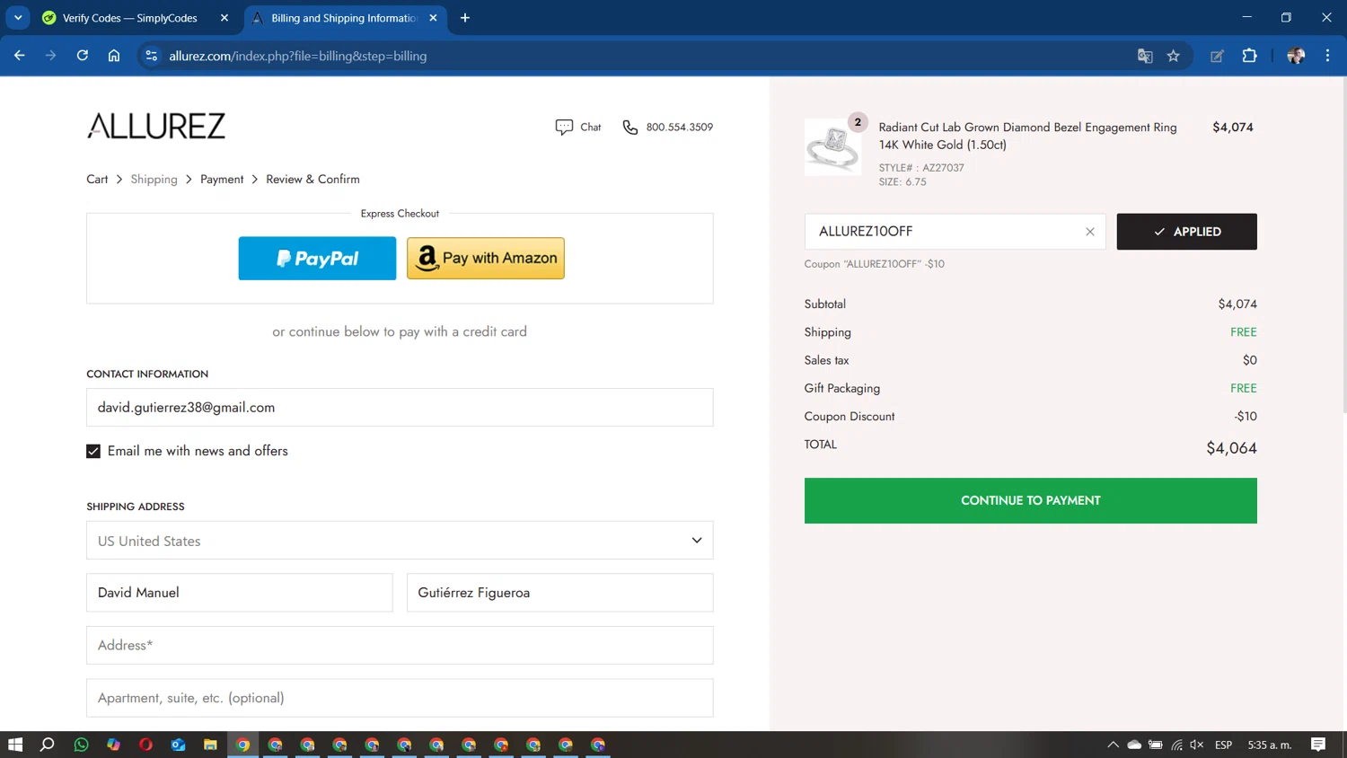Click the Coupon "ALLUREZ10OFF" -$10 note
Screen dimensions: 1347x758
(874, 264)
